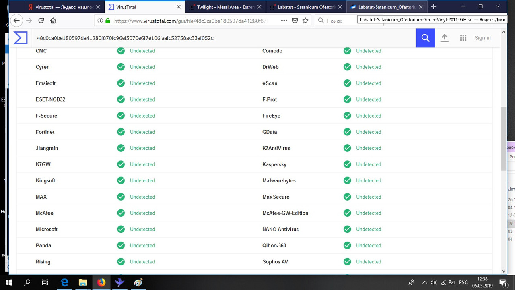Click the Wi-Fi network tray icon
The image size is (515, 290).
[x=443, y=282]
